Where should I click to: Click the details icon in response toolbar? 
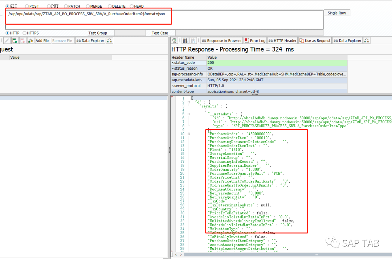click(175, 41)
